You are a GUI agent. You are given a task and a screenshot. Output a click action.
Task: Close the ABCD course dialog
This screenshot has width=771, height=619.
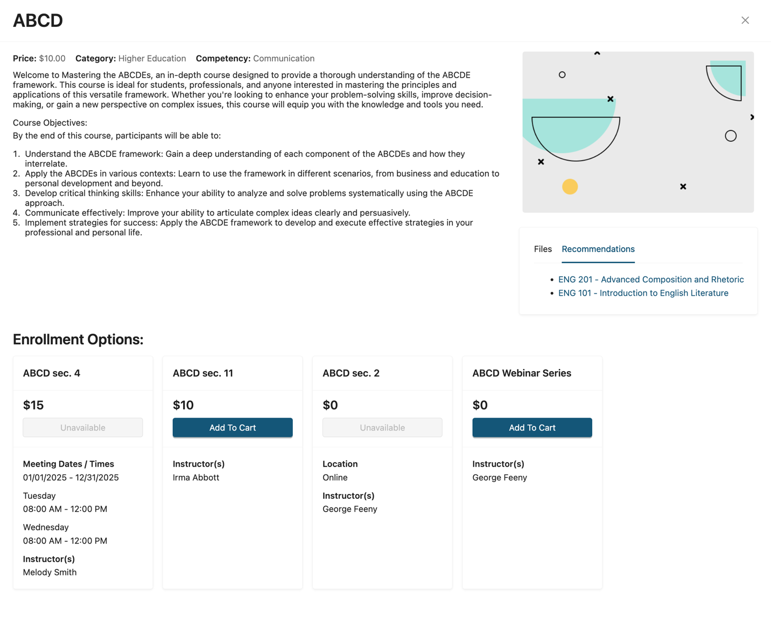click(745, 20)
